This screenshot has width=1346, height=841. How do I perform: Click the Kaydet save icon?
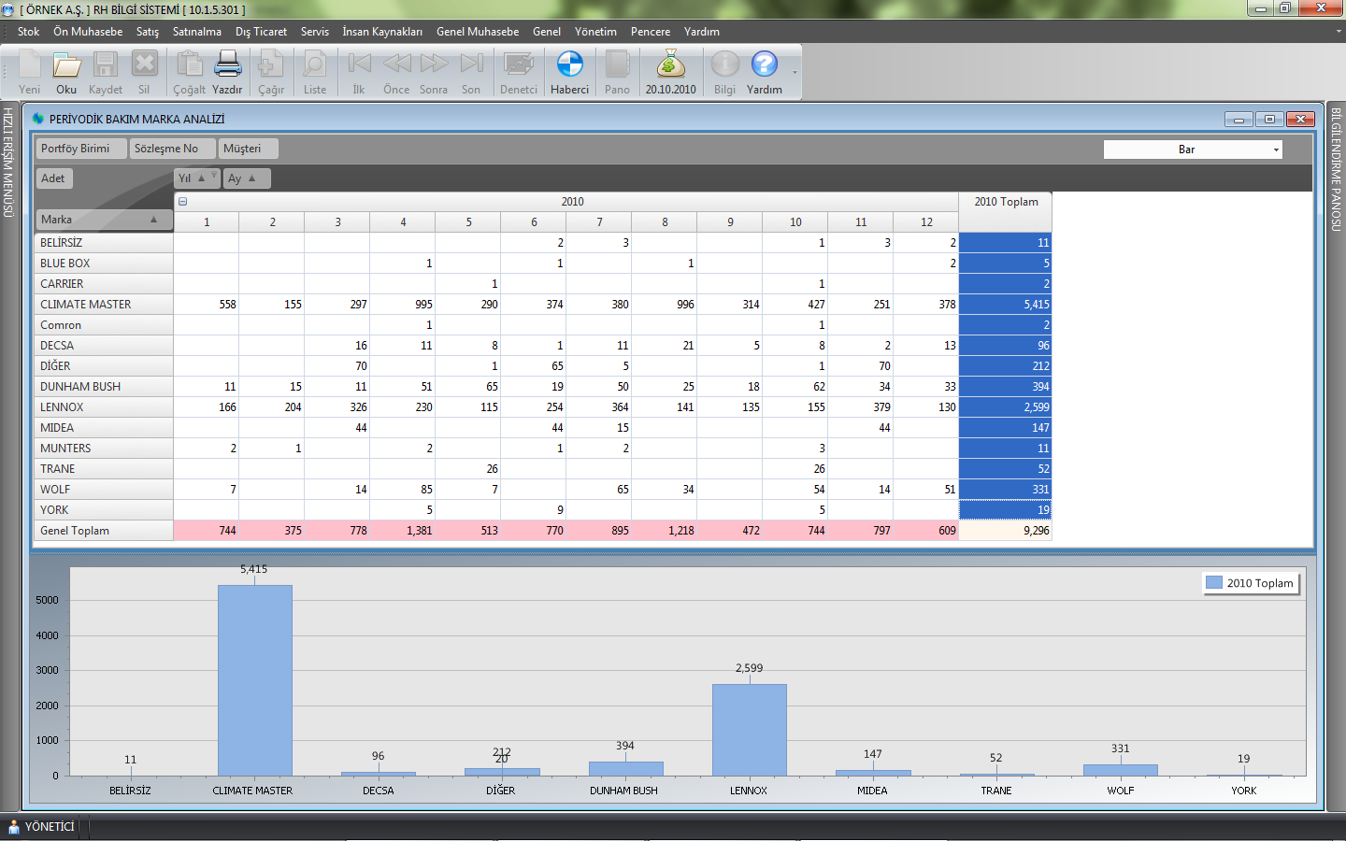pyautogui.click(x=105, y=65)
